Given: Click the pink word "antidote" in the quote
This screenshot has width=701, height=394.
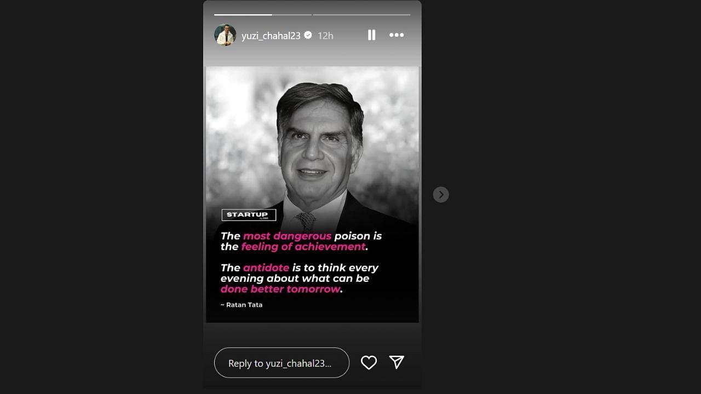Looking at the screenshot, I should pos(266,268).
